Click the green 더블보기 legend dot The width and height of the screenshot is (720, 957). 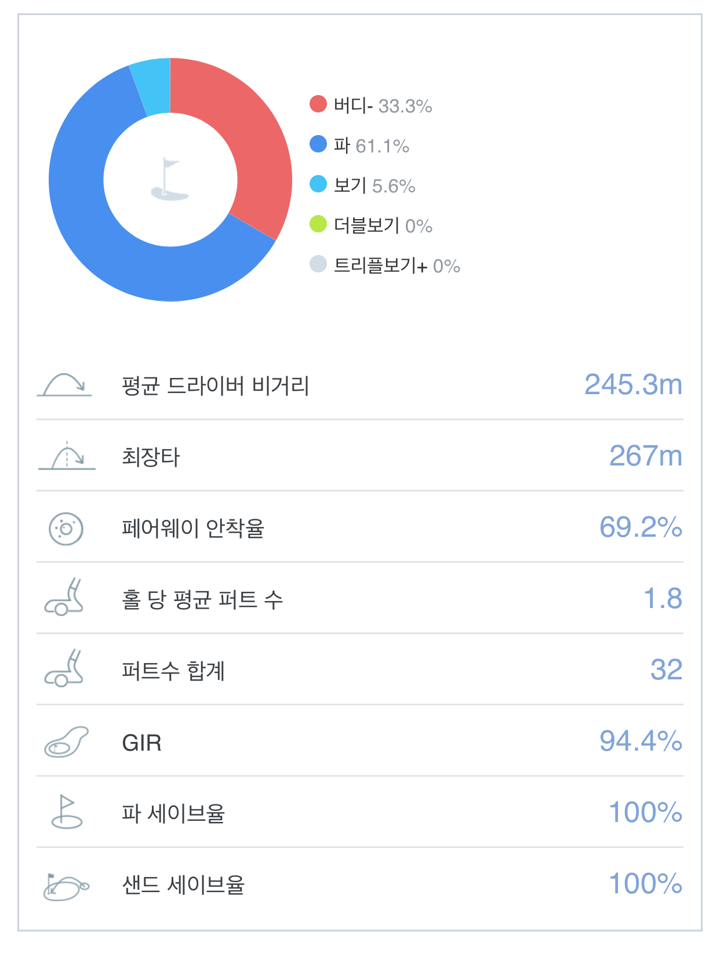(318, 224)
